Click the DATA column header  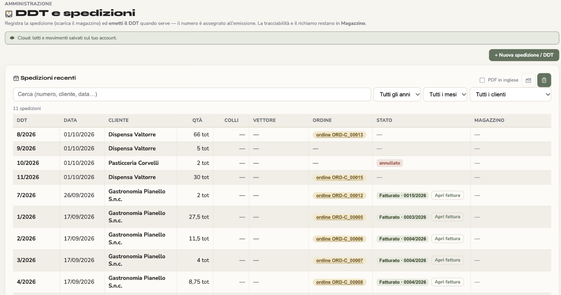(70, 120)
